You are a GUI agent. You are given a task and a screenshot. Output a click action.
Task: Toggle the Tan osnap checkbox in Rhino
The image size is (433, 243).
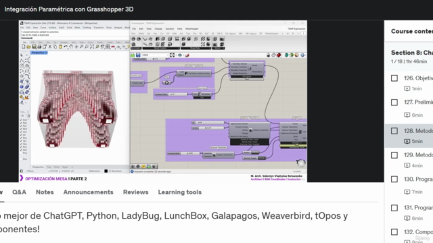(21, 141)
